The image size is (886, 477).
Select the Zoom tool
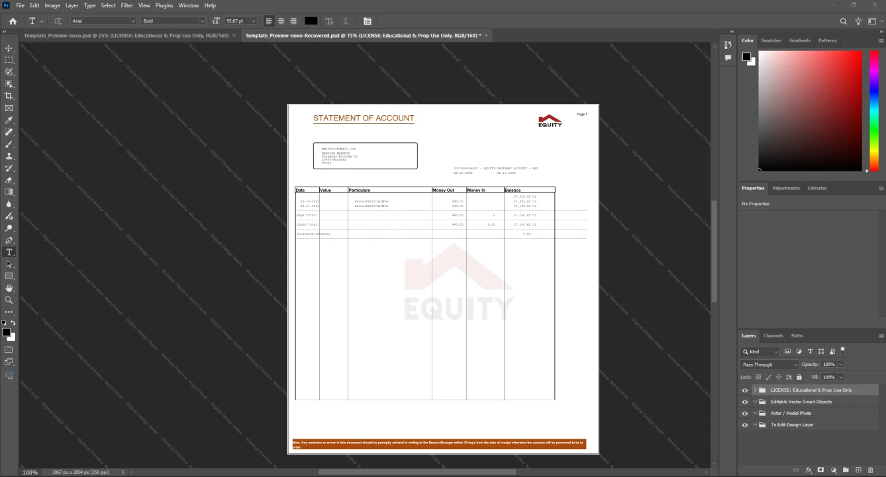pos(9,300)
